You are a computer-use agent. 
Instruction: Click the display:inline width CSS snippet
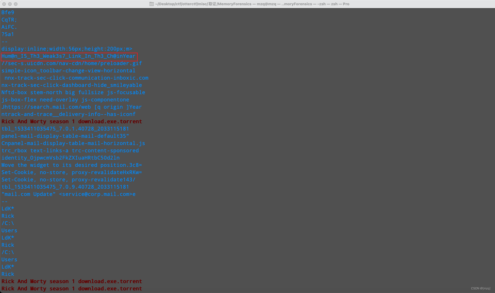(x=67, y=49)
